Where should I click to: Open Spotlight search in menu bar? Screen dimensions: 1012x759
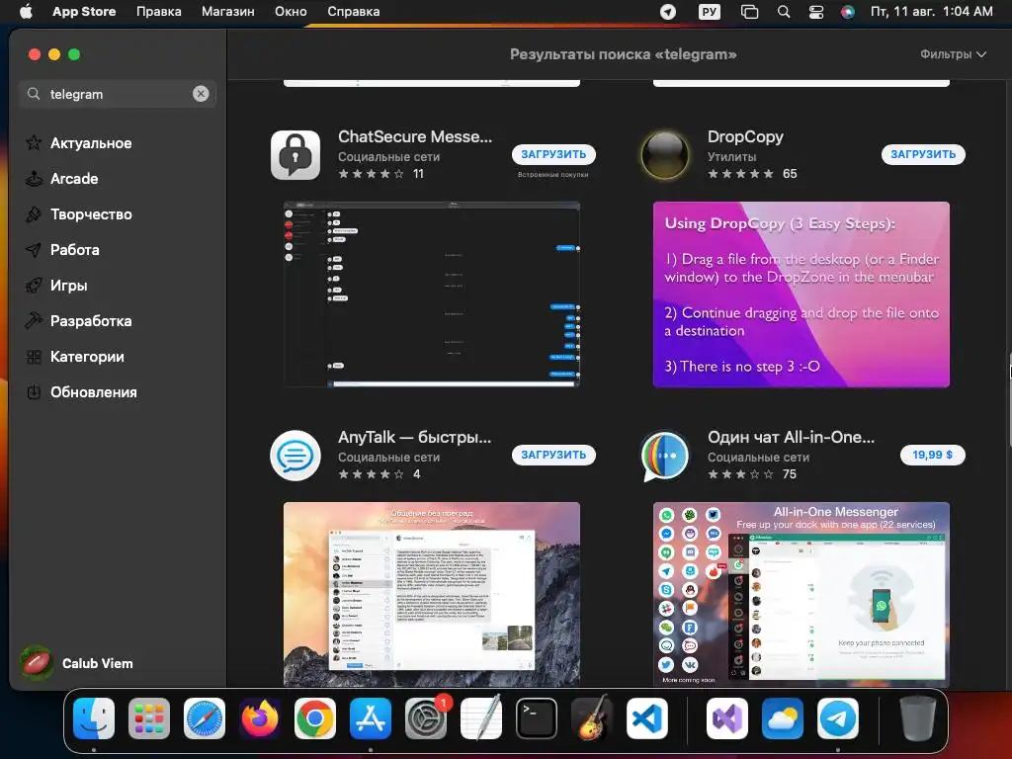[784, 12]
